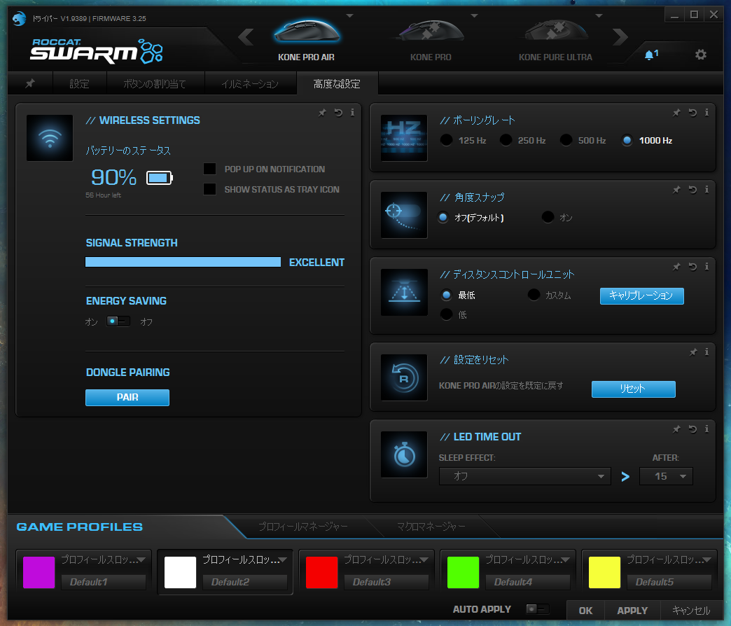Viewport: 731px width, 626px height.
Task: Pin the 設定をリセット panel
Action: coord(693,352)
